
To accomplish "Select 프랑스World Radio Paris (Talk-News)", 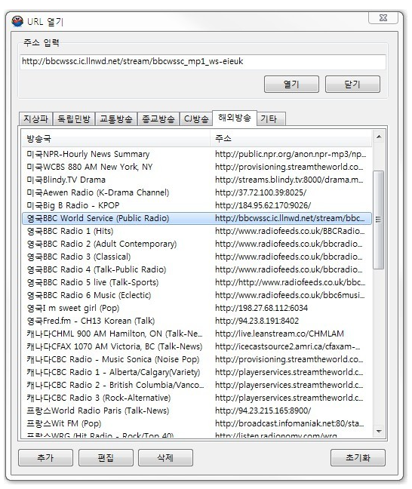I will 197,411.
